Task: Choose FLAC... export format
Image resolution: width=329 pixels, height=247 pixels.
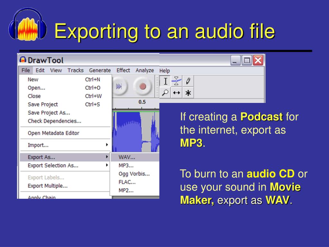Action: click(x=135, y=182)
